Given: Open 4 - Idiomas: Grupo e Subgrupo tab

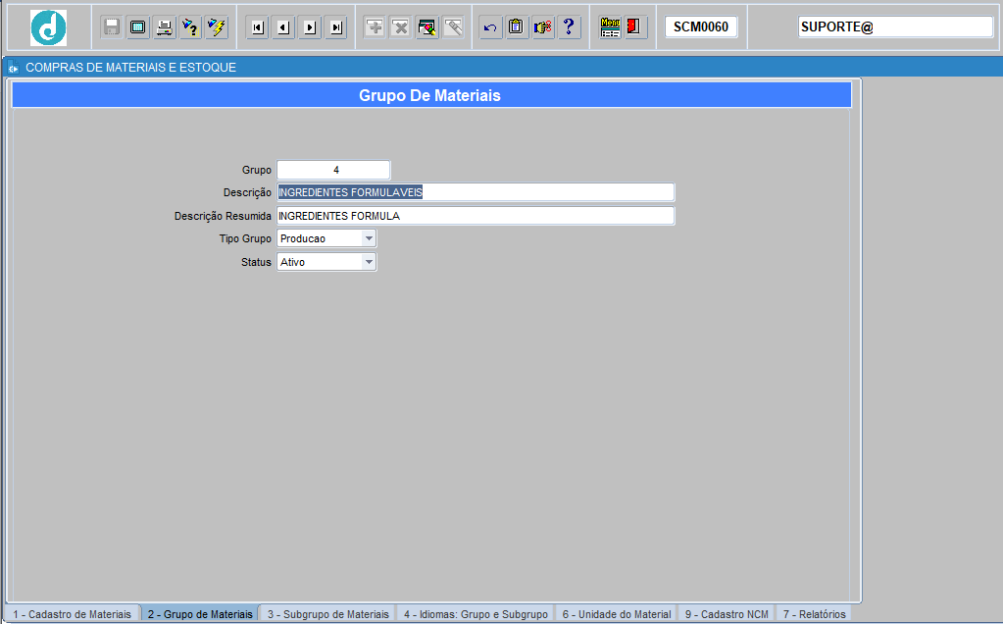Looking at the screenshot, I should pyautogui.click(x=476, y=614).
